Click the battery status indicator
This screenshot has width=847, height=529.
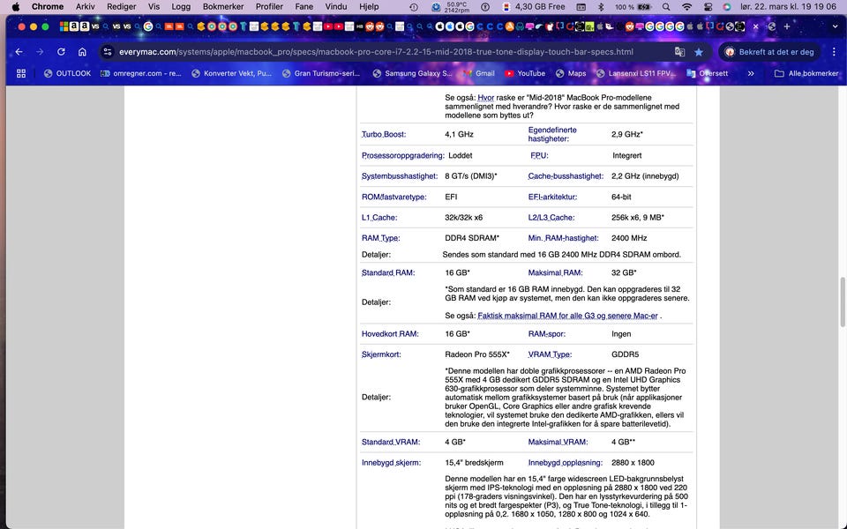633,7
